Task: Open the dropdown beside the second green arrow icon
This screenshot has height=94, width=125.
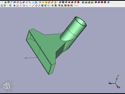Action: [x=7, y=5]
